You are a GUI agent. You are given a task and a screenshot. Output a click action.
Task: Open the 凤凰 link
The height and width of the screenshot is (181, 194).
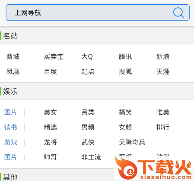click(13, 72)
